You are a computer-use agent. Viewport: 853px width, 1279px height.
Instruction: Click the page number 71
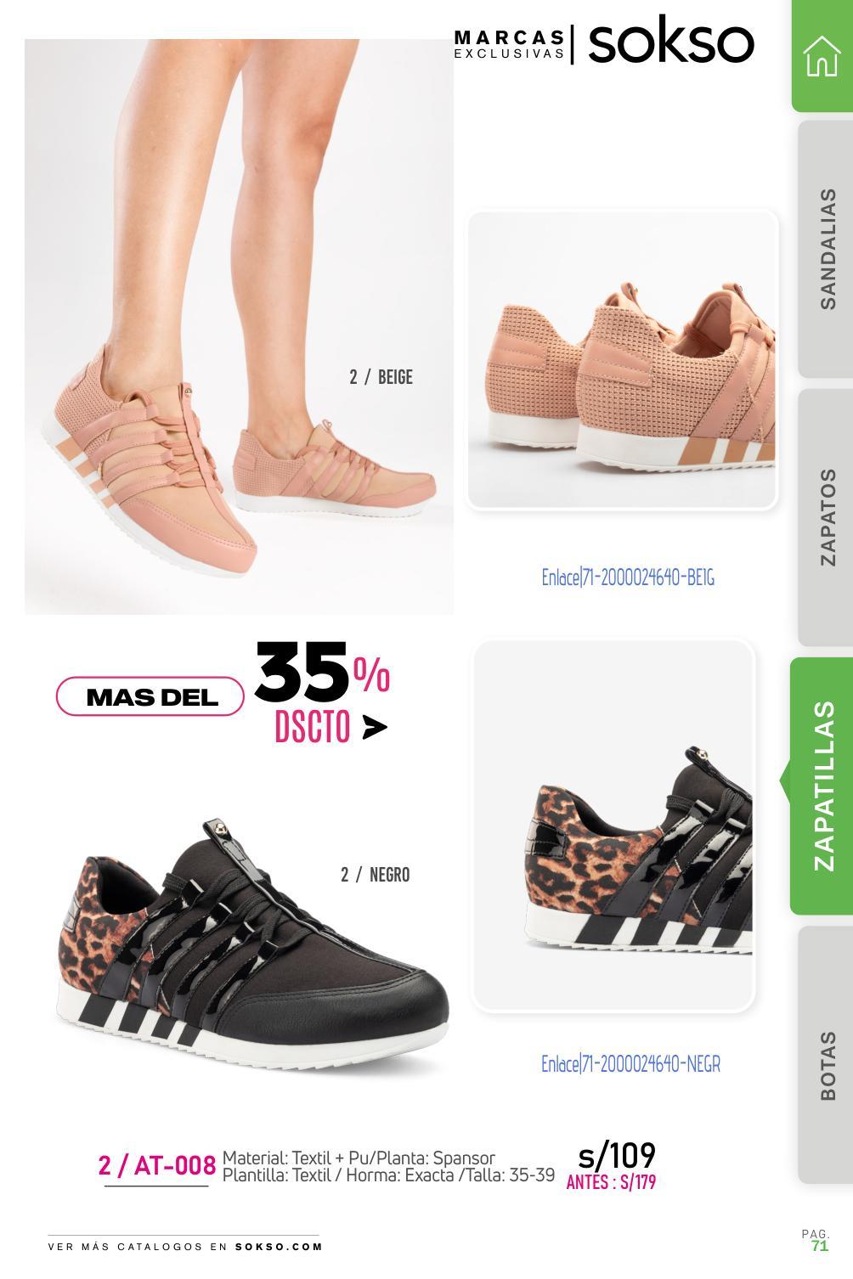click(819, 1246)
